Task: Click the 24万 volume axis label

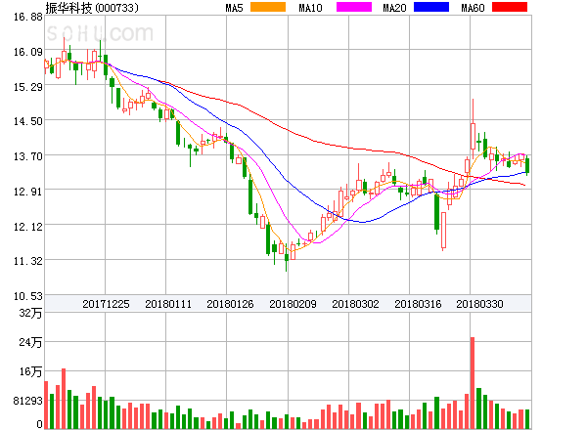Action: 30,342
